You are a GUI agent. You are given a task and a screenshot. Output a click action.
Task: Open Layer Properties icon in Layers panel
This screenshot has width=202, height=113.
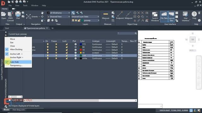click(73, 13)
